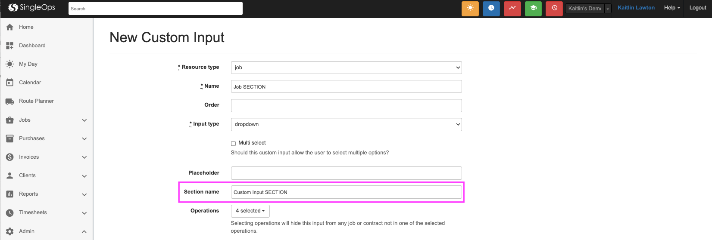Open the Resource type dropdown
This screenshot has height=240, width=712.
pos(346,68)
